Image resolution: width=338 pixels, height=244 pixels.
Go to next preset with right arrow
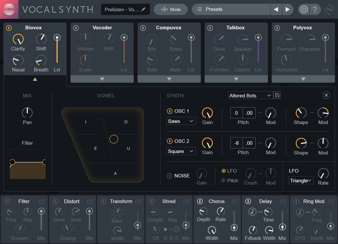[x=287, y=10]
